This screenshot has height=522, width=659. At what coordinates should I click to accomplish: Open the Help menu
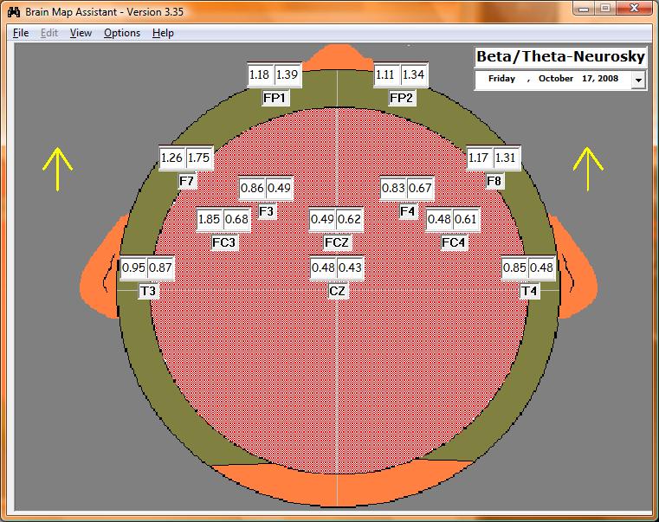point(163,33)
